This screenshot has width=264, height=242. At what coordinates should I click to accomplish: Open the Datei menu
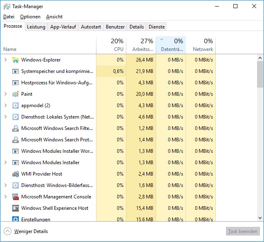[x=9, y=17]
